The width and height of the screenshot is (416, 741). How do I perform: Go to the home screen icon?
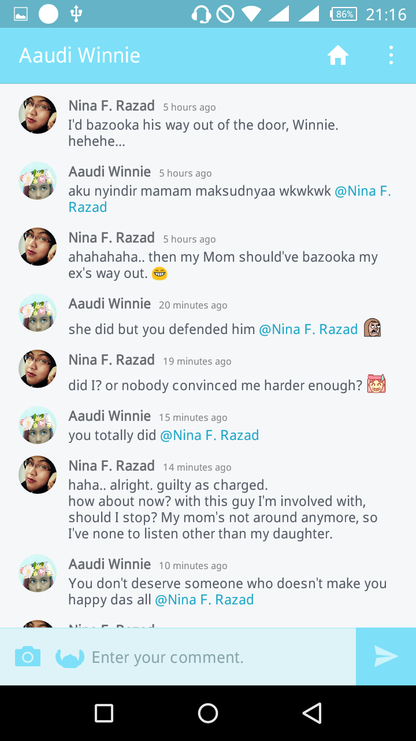point(338,56)
